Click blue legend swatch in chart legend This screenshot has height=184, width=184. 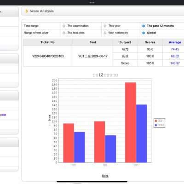156,125
